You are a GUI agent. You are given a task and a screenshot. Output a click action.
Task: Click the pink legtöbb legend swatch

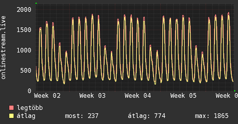point(12,108)
